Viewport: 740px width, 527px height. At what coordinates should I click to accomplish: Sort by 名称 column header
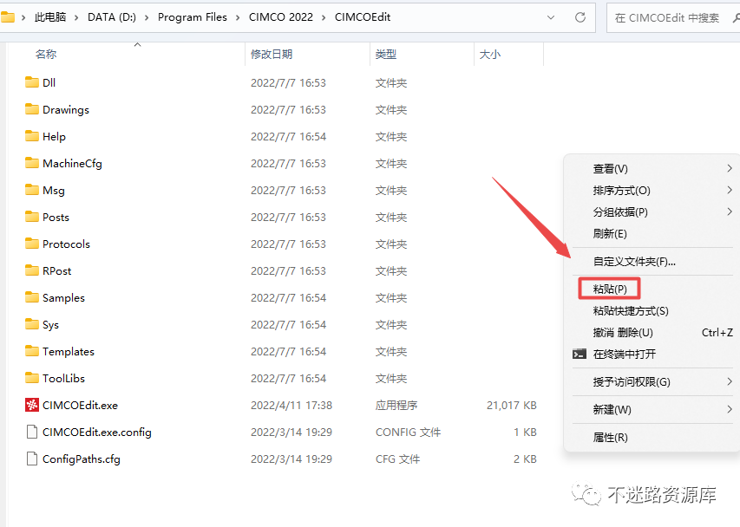point(46,55)
